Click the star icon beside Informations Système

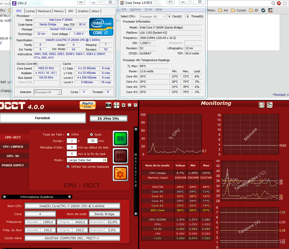coord(4,197)
